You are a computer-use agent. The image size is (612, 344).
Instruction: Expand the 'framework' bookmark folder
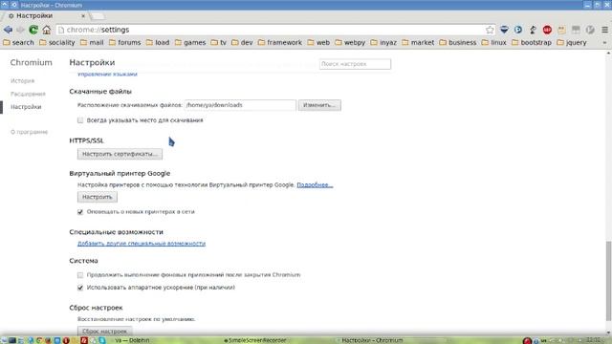(280, 42)
